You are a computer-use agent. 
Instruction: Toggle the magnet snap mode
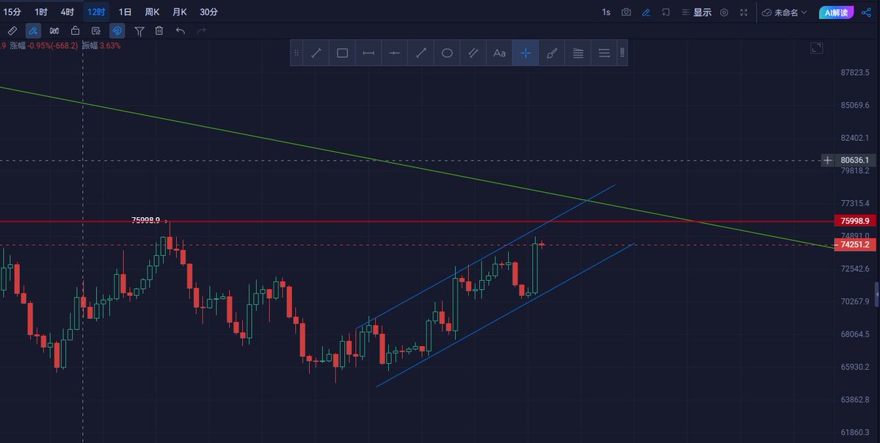117,31
